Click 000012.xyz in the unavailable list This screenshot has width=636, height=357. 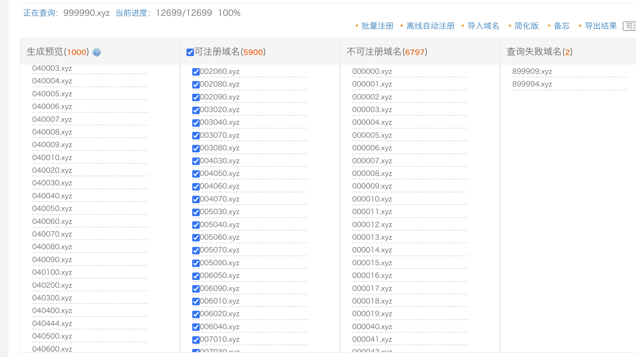[x=372, y=224]
